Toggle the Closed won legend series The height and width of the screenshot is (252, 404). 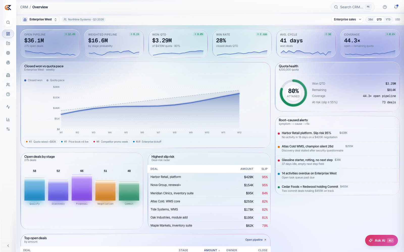[x=33, y=80]
